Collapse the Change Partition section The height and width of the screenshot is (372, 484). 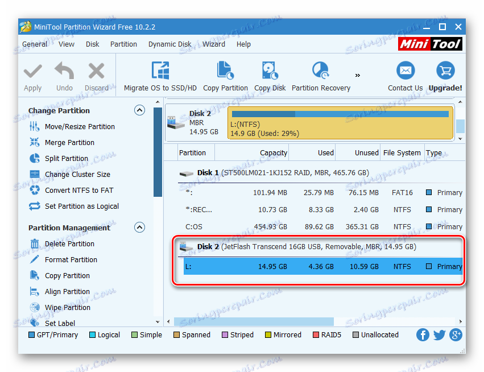pyautogui.click(x=139, y=110)
